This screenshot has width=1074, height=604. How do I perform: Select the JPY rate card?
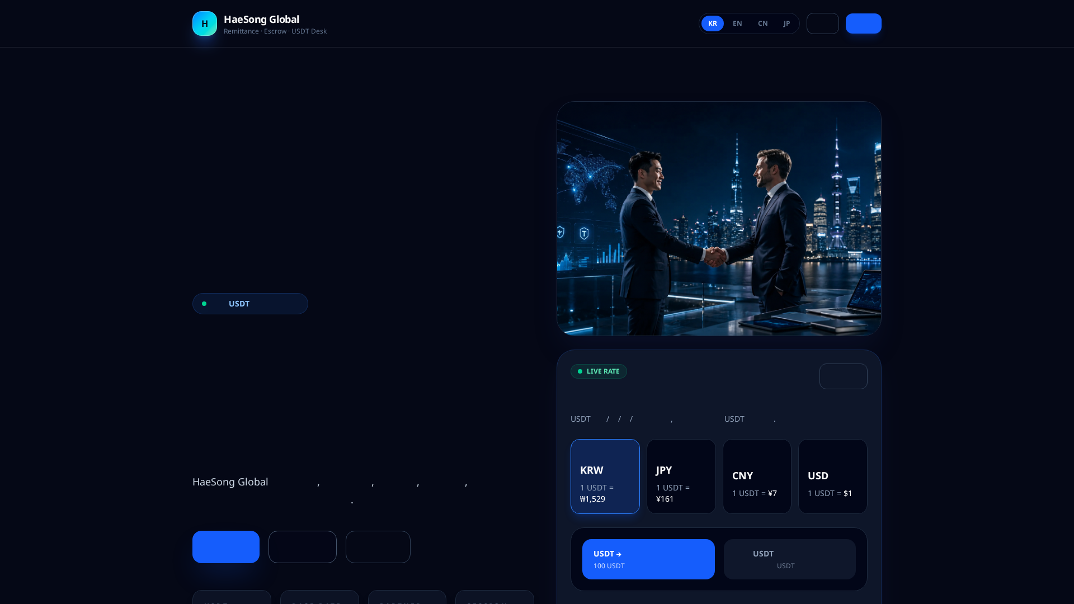coord(681,476)
